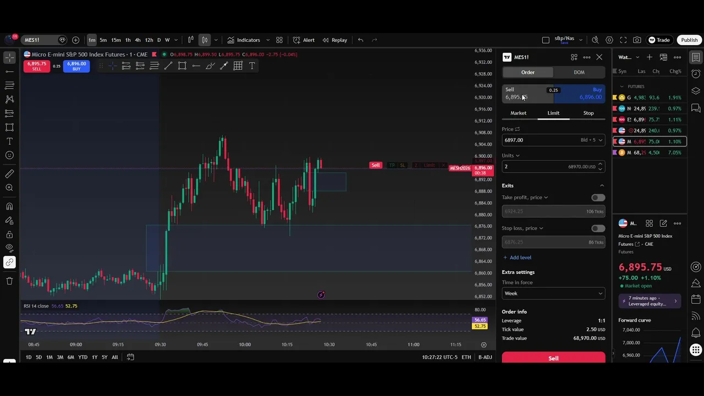Hide all drawings with eye icon
704x396 pixels.
tap(9, 248)
